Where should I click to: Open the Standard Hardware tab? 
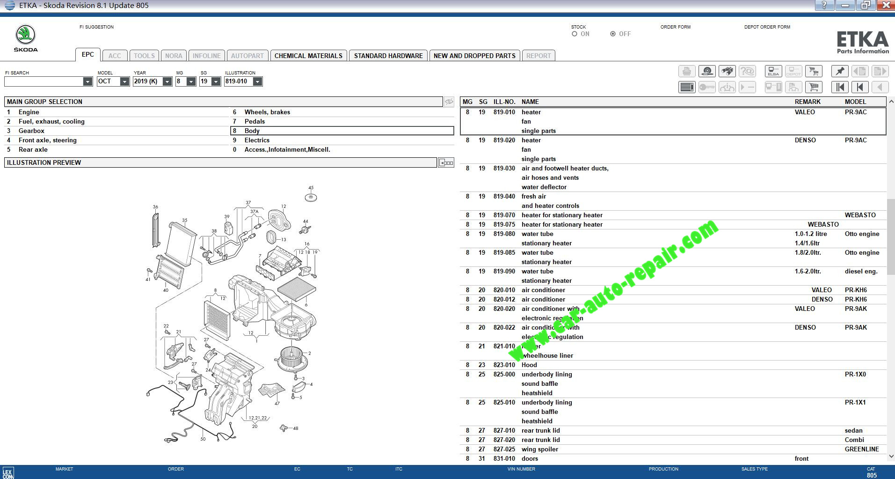click(388, 56)
